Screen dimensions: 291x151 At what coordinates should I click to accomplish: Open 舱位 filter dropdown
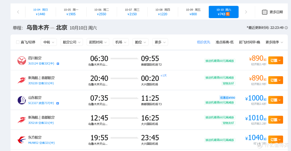pos(140,42)
